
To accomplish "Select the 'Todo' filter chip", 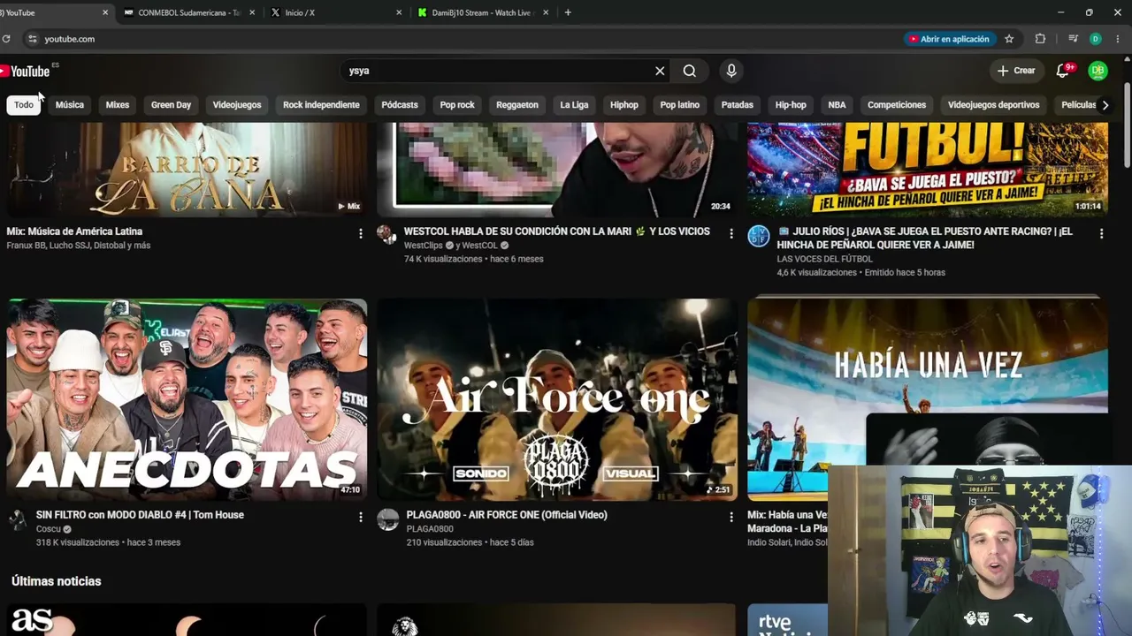I will pos(24,105).
